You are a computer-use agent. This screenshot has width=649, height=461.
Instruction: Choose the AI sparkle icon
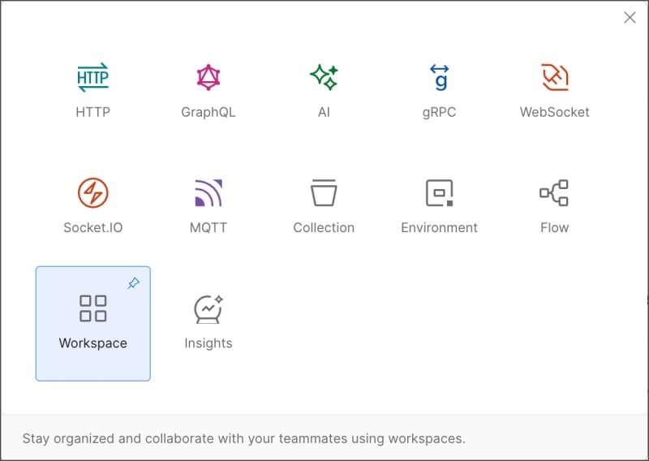[324, 77]
